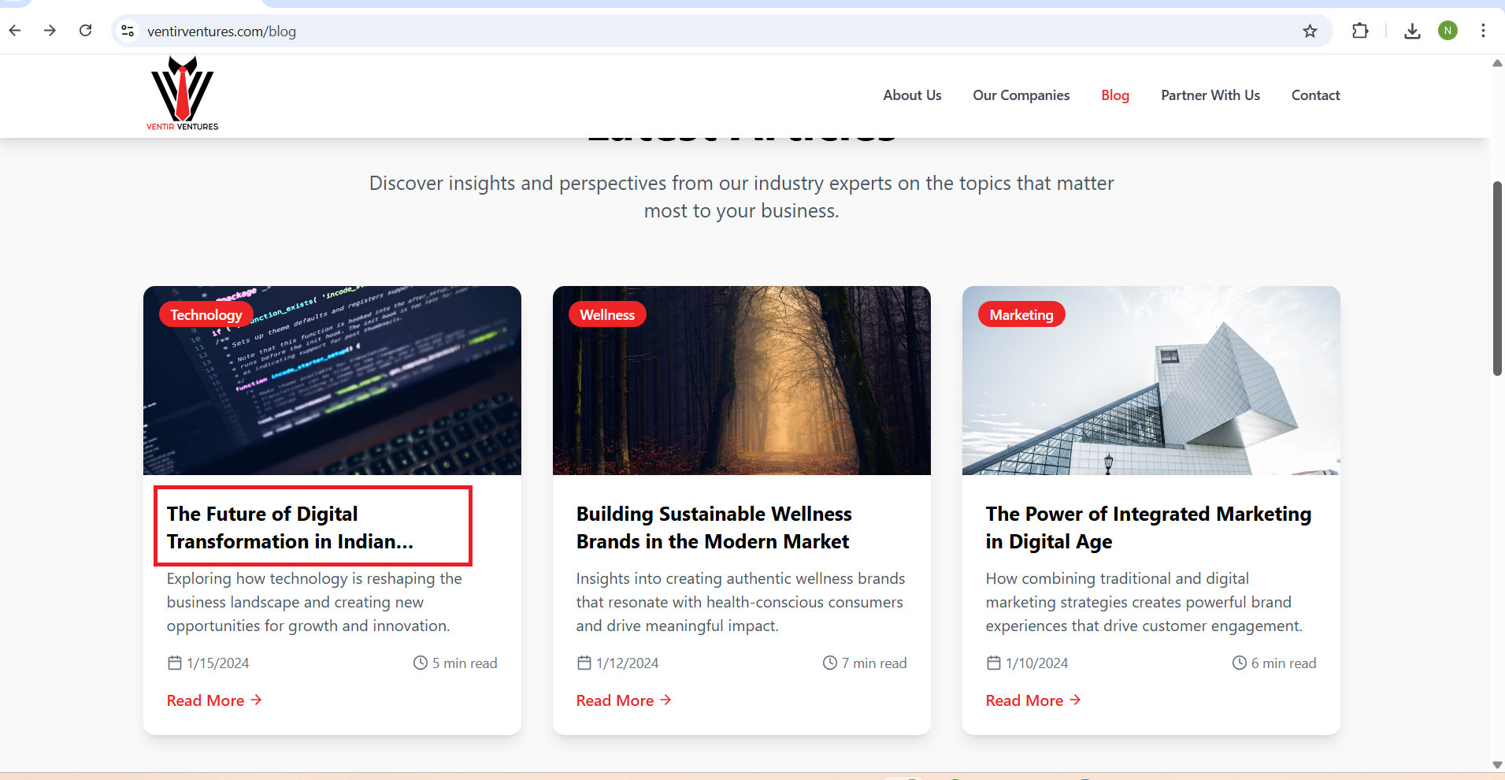Click the Ventir Ventures logo

(x=182, y=94)
